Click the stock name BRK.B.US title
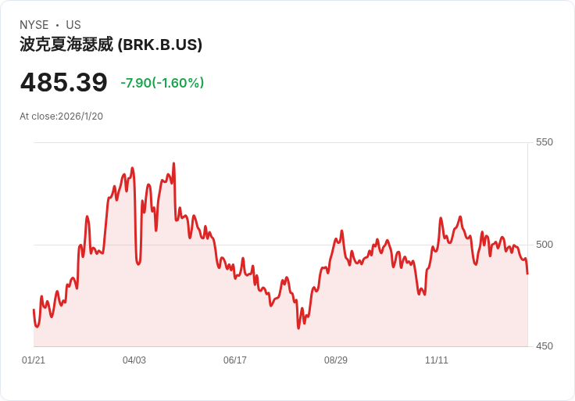Image resolution: width=575 pixels, height=401 pixels. pos(111,45)
